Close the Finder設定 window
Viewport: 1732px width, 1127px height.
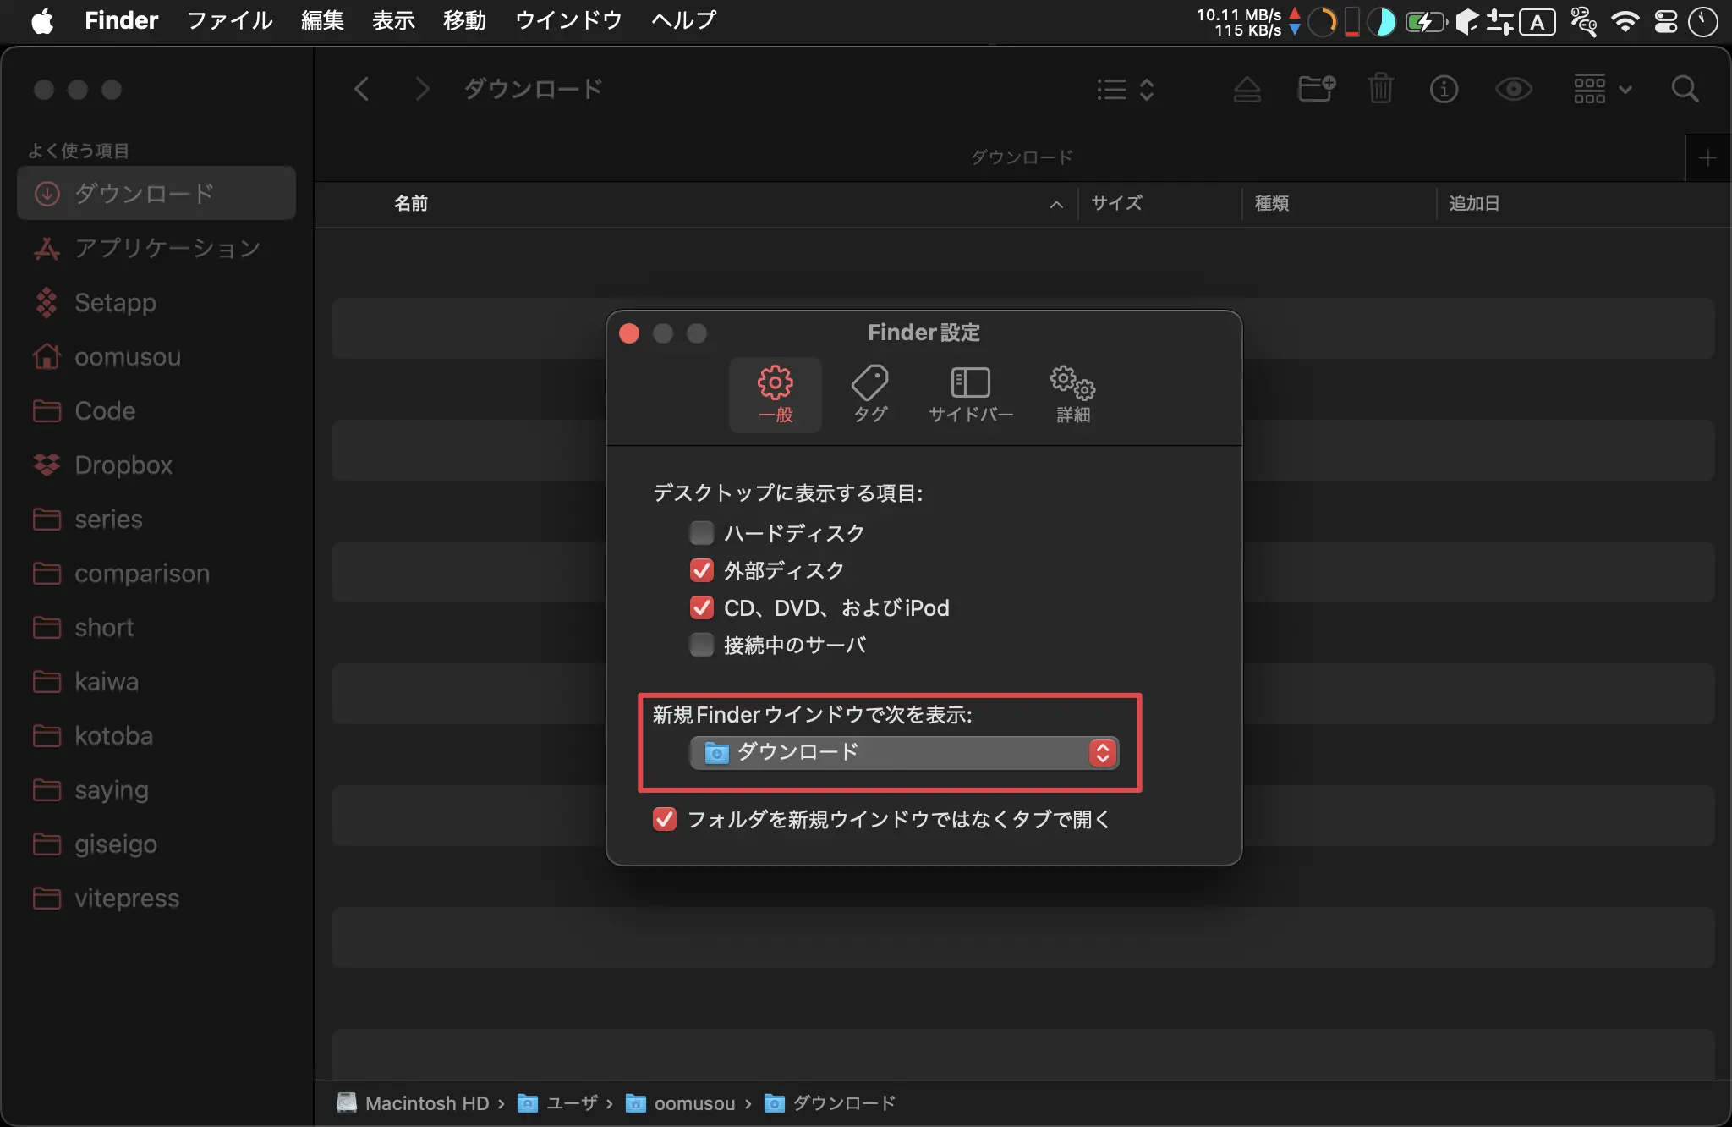[x=629, y=333]
